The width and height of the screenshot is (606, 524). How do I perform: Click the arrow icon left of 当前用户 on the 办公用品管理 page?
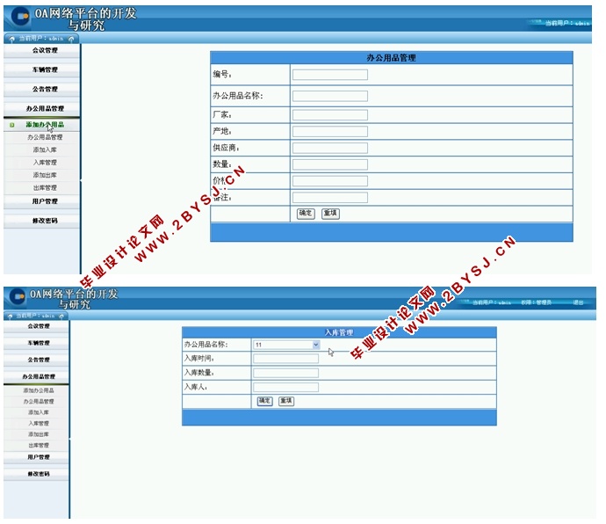11,39
